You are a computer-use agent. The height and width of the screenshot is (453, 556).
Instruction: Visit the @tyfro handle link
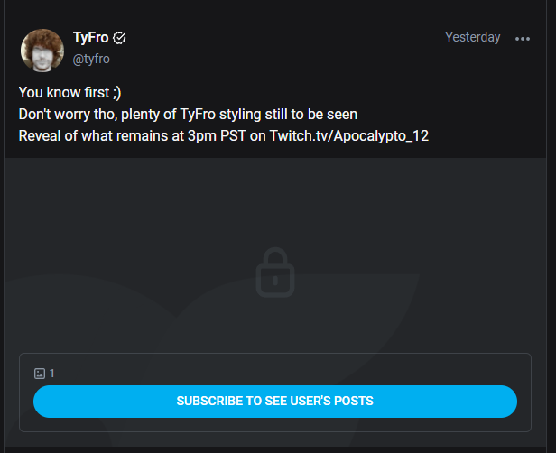[x=91, y=59]
